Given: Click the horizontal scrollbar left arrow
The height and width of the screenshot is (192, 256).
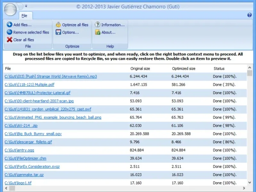Looking at the screenshot, I should click(6, 188).
